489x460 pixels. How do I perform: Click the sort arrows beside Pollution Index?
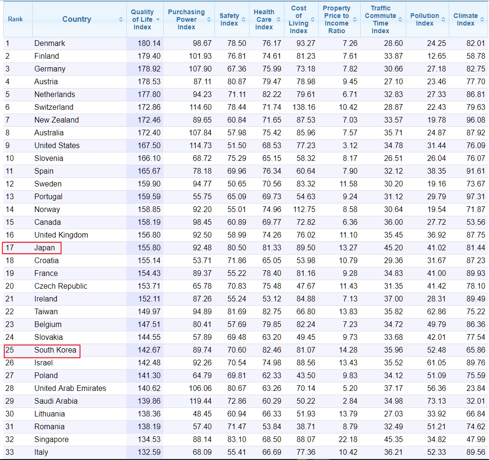443,19
